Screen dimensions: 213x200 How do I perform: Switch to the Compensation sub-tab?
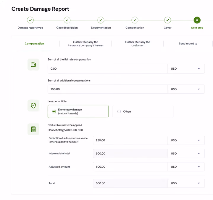coord(34,44)
